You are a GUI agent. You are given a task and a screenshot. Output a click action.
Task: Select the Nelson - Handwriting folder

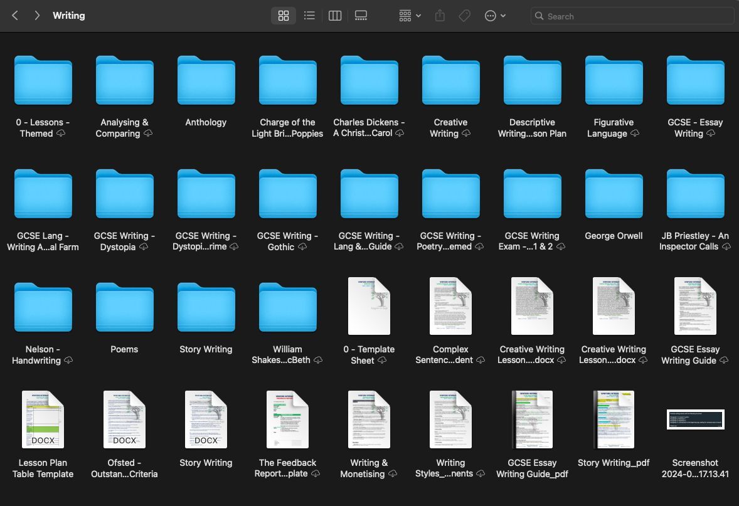43,307
